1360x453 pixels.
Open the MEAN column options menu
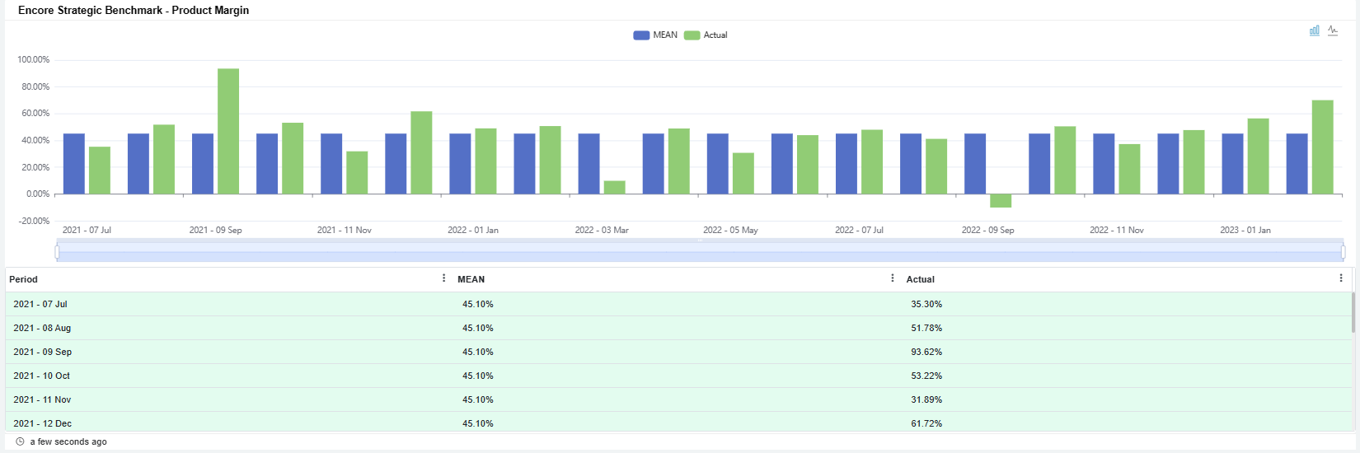tap(892, 278)
